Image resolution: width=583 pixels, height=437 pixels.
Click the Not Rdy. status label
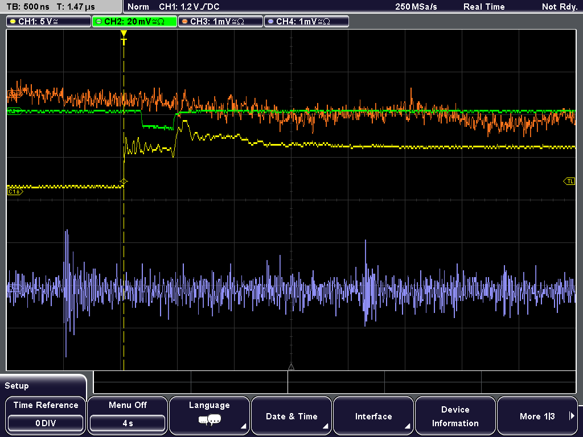tap(560, 7)
